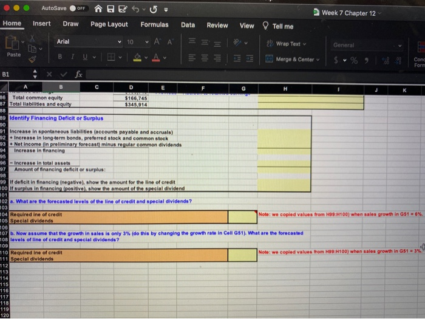Click the Copy icon

click(32, 49)
